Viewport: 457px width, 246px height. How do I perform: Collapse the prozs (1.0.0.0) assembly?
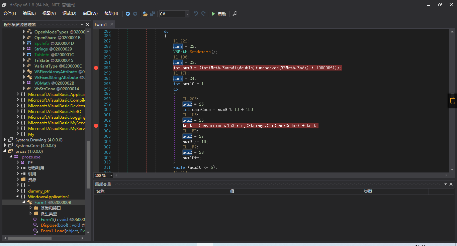click(5, 151)
